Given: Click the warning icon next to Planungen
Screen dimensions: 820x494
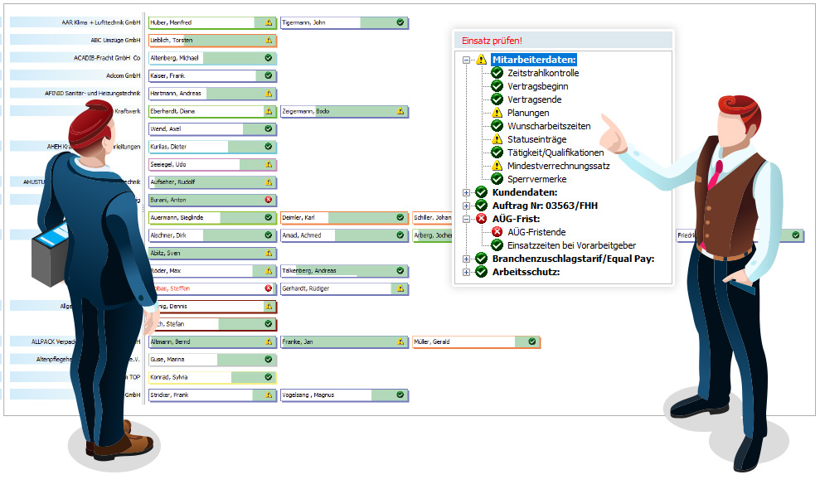Looking at the screenshot, I should 497,113.
